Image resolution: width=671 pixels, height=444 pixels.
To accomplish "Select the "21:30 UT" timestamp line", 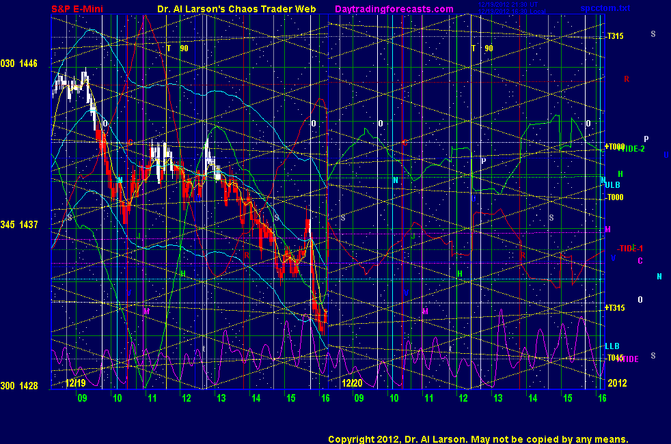I will point(508,5).
